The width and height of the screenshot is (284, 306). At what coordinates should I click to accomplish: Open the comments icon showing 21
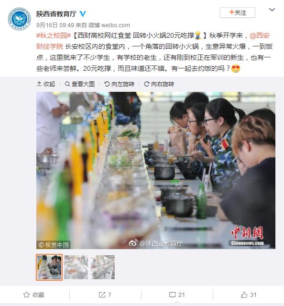pyautogui.click(x=177, y=295)
